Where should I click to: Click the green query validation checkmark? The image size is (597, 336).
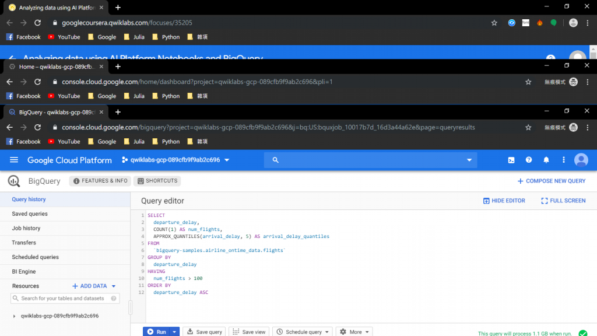pyautogui.click(x=582, y=333)
